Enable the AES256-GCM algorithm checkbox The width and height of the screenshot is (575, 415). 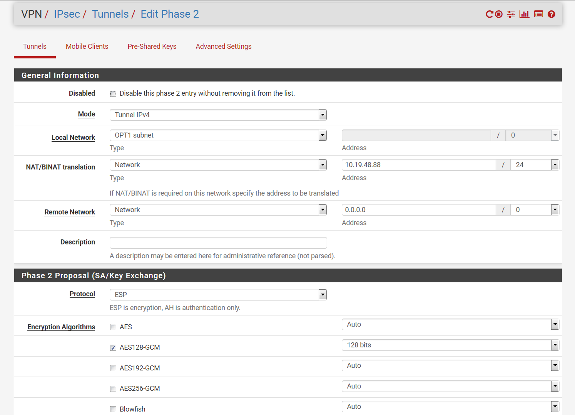[113, 389]
